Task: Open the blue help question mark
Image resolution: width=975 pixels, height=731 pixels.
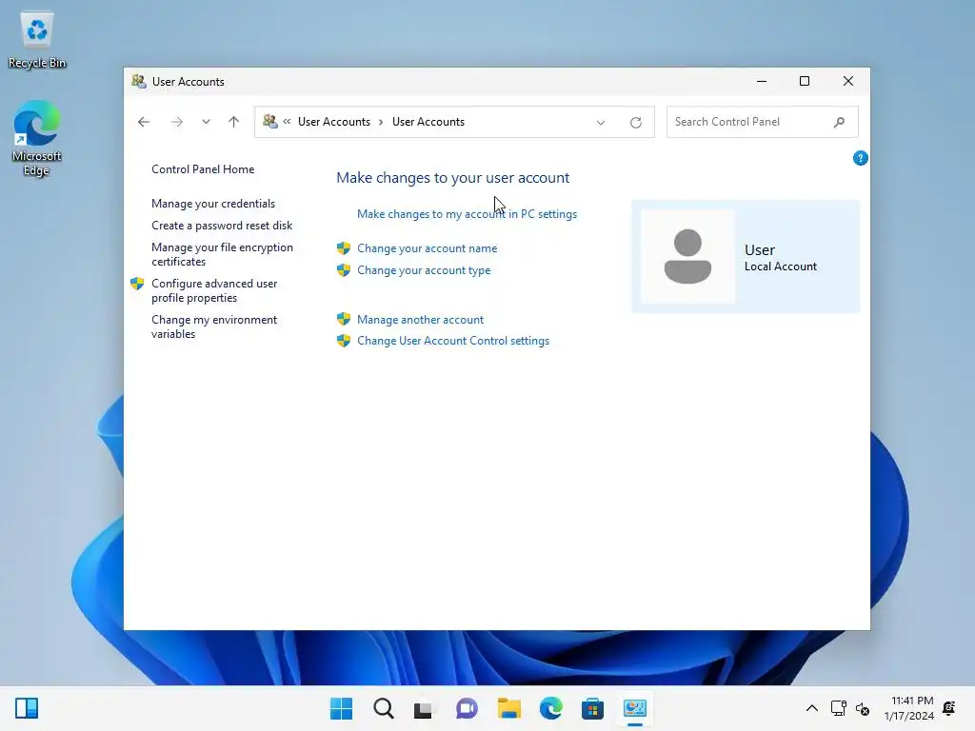Action: [860, 159]
